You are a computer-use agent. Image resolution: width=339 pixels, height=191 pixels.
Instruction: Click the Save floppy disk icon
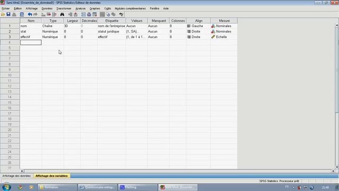click(8, 14)
